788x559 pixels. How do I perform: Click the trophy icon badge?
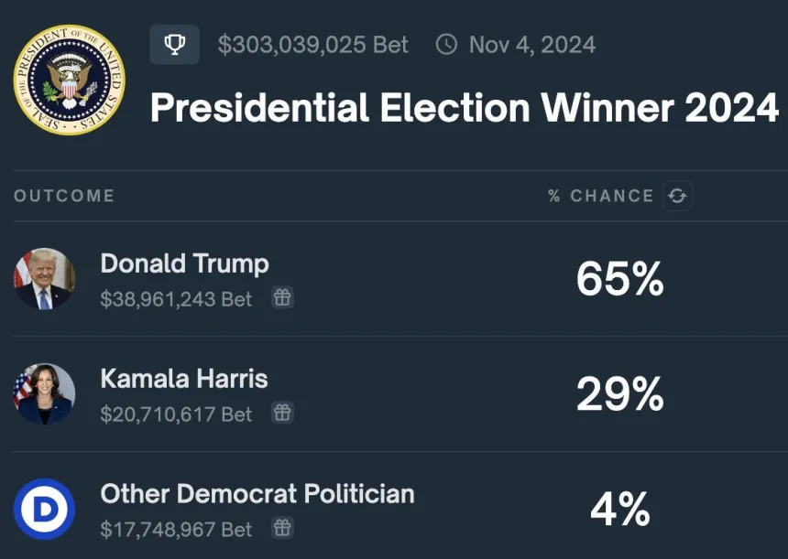coord(174,45)
